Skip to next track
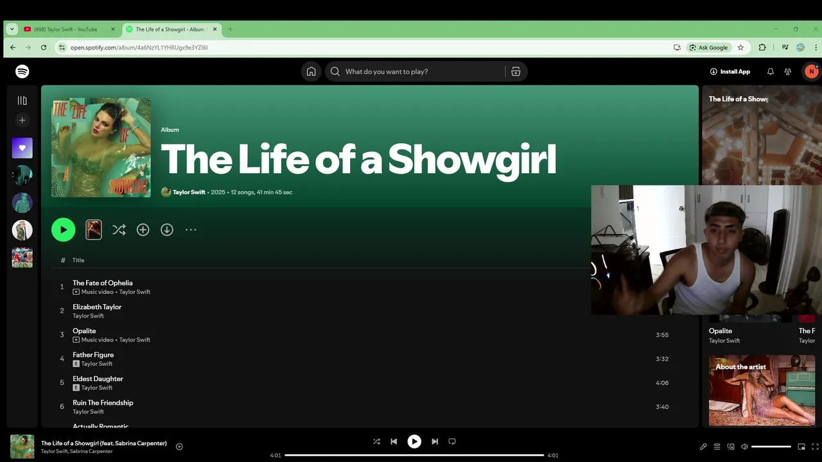 [x=435, y=441]
